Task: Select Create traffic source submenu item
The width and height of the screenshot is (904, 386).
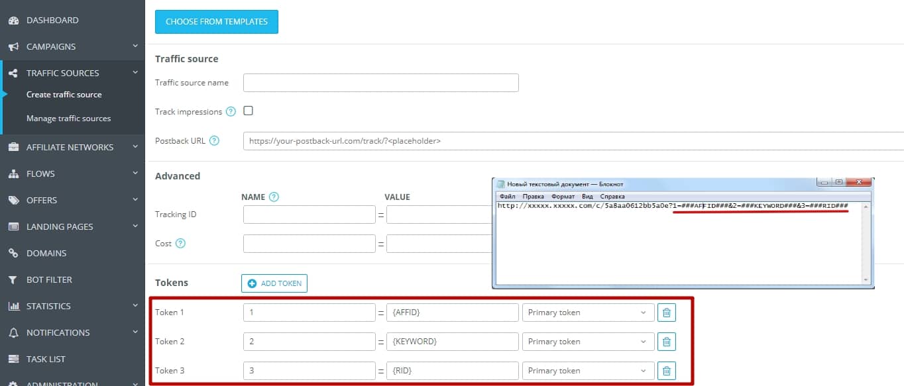Action: click(x=64, y=95)
